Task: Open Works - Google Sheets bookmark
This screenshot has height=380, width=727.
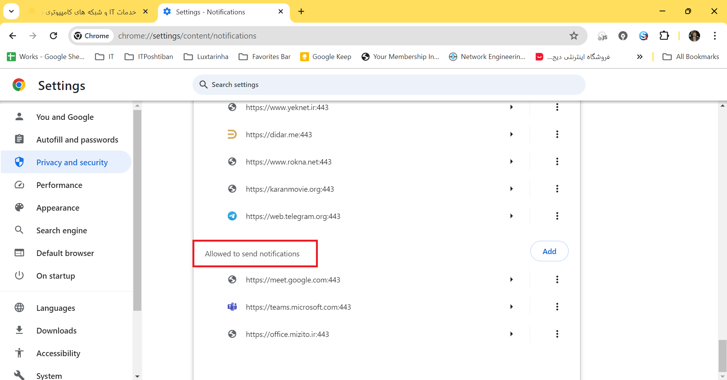Action: 46,57
